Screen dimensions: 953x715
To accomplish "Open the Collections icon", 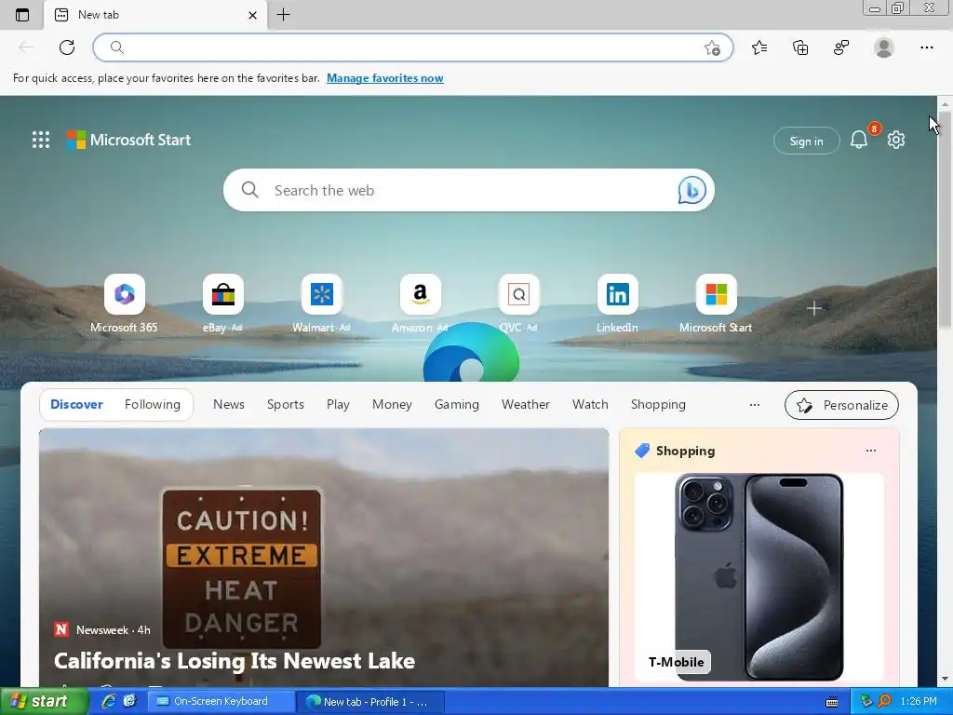I will pos(800,47).
